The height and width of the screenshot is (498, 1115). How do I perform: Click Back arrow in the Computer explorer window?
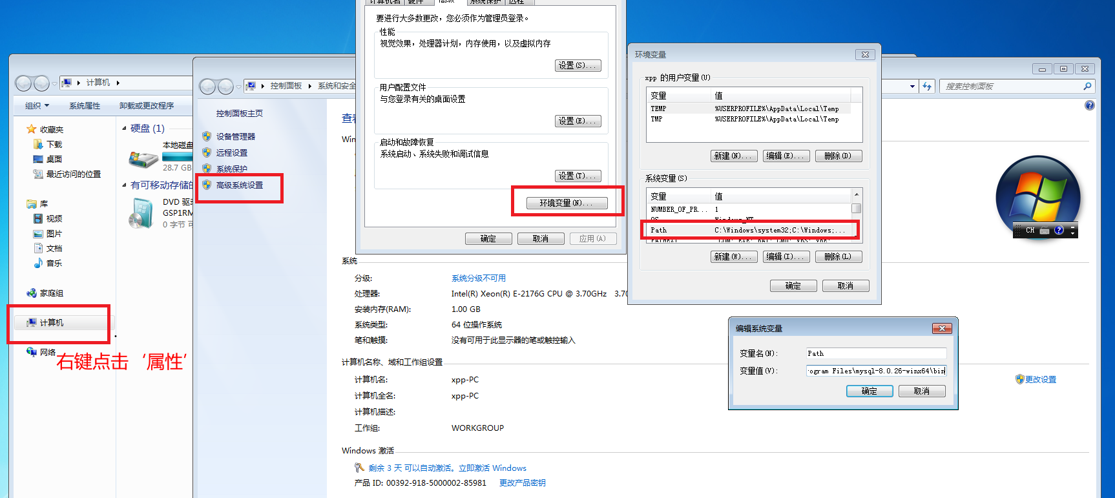pos(23,83)
